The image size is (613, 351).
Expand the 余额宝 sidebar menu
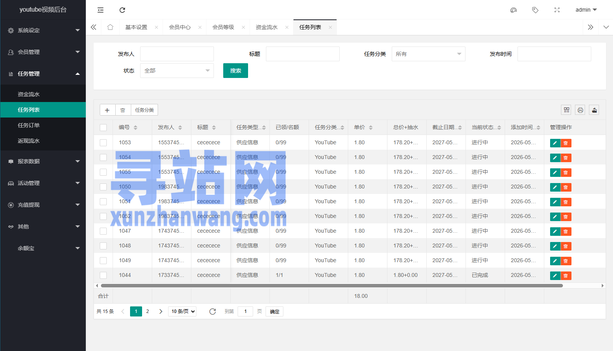pyautogui.click(x=43, y=248)
